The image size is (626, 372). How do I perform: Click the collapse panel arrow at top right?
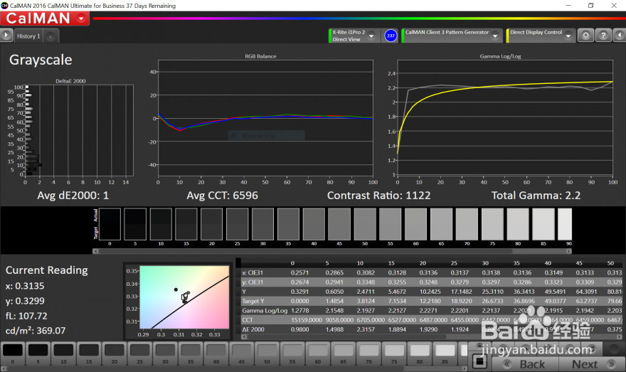[619, 36]
